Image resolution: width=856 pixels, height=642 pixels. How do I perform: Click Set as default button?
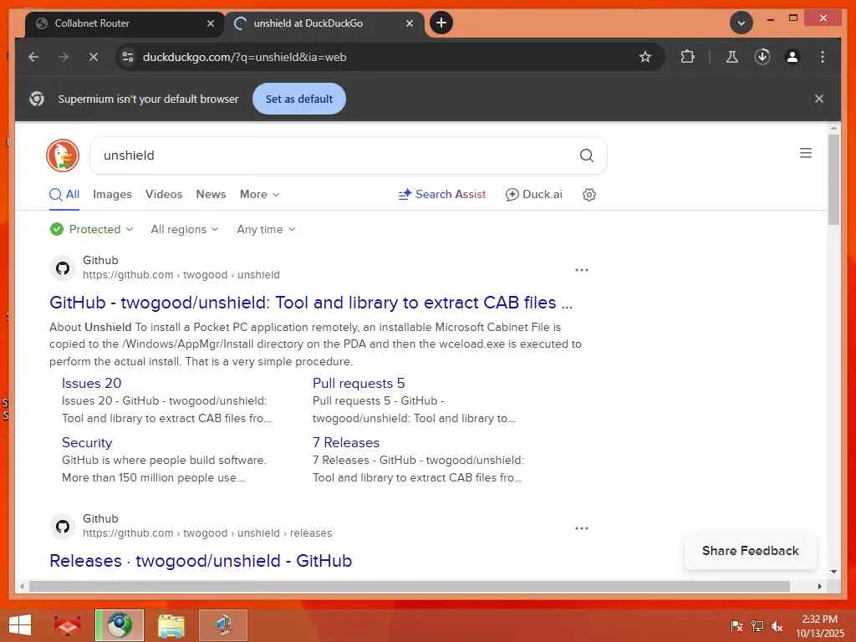pos(299,99)
